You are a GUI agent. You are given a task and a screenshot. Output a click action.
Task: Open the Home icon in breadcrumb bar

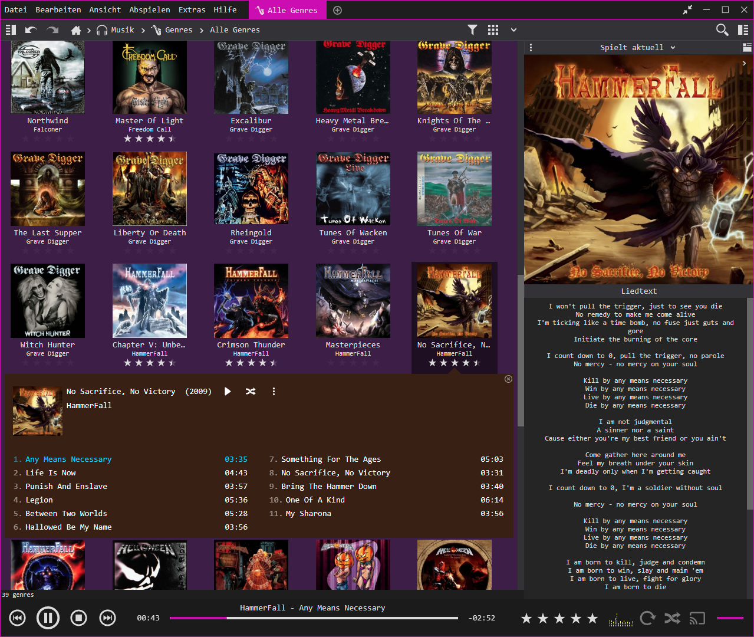click(x=75, y=29)
